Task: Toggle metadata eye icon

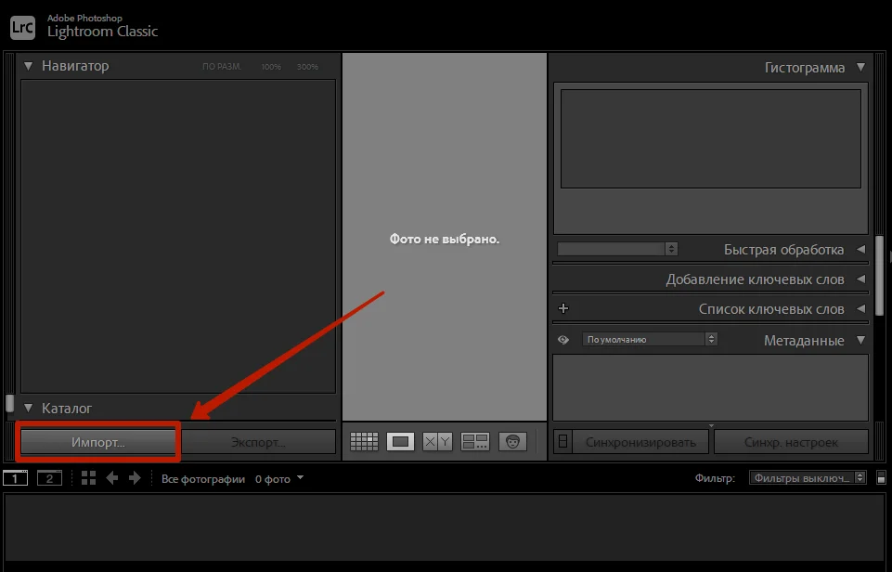Action: click(563, 340)
